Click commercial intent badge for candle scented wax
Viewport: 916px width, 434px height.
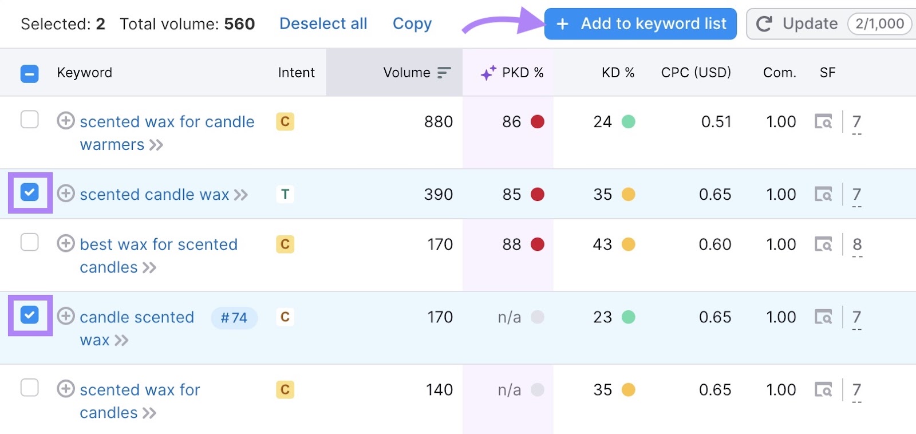click(285, 317)
